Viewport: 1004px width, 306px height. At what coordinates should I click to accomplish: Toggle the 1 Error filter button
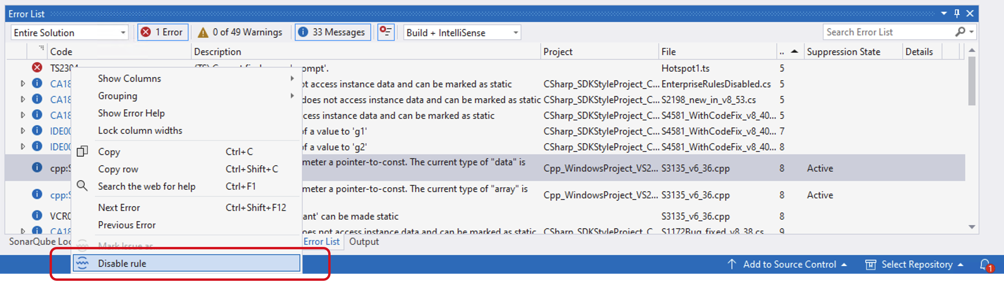tap(163, 32)
